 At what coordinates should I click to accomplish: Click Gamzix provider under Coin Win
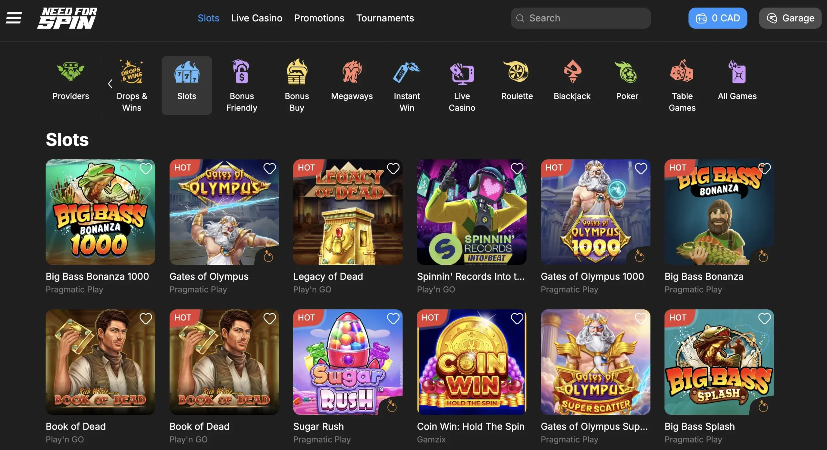pyautogui.click(x=431, y=439)
